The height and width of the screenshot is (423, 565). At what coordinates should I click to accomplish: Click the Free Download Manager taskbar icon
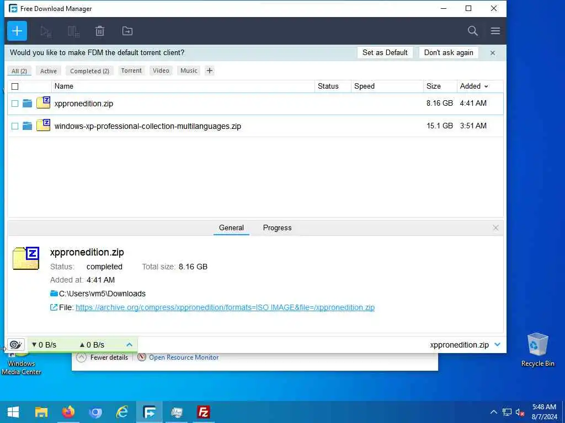(x=149, y=412)
